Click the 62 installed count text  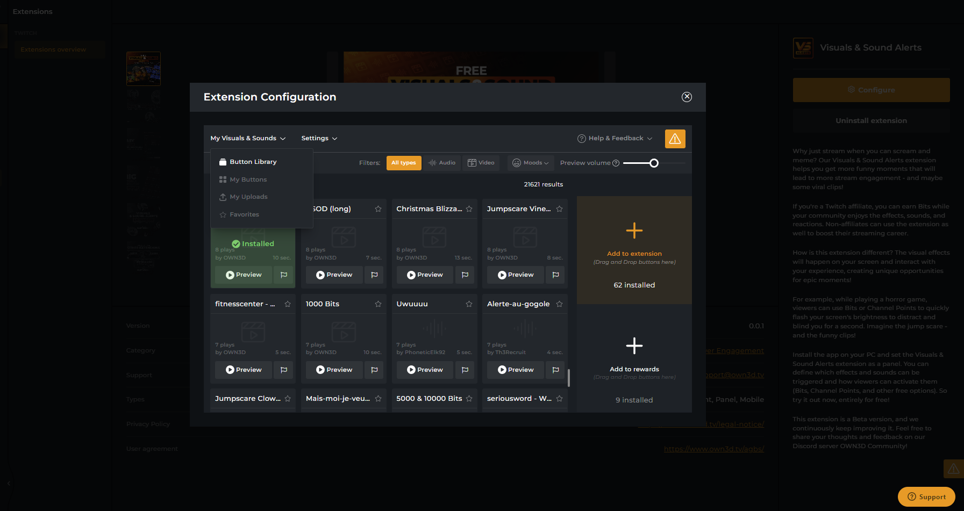point(634,285)
